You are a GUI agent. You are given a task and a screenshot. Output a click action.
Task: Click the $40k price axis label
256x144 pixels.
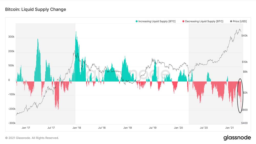(244, 36)
